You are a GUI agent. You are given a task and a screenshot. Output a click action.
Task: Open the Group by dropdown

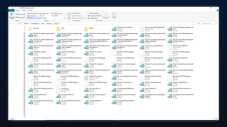click(76, 13)
